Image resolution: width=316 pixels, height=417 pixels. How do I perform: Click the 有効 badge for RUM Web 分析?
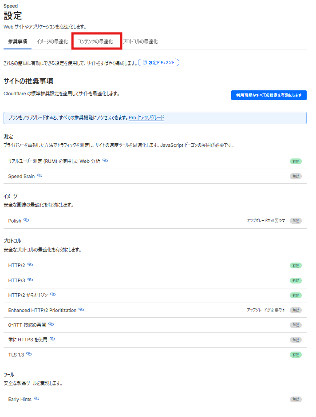pyautogui.click(x=296, y=162)
